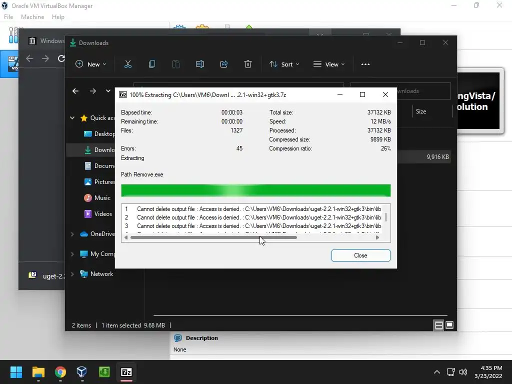512x384 pixels.
Task: Select Documents in the navigation pane
Action: 99,166
